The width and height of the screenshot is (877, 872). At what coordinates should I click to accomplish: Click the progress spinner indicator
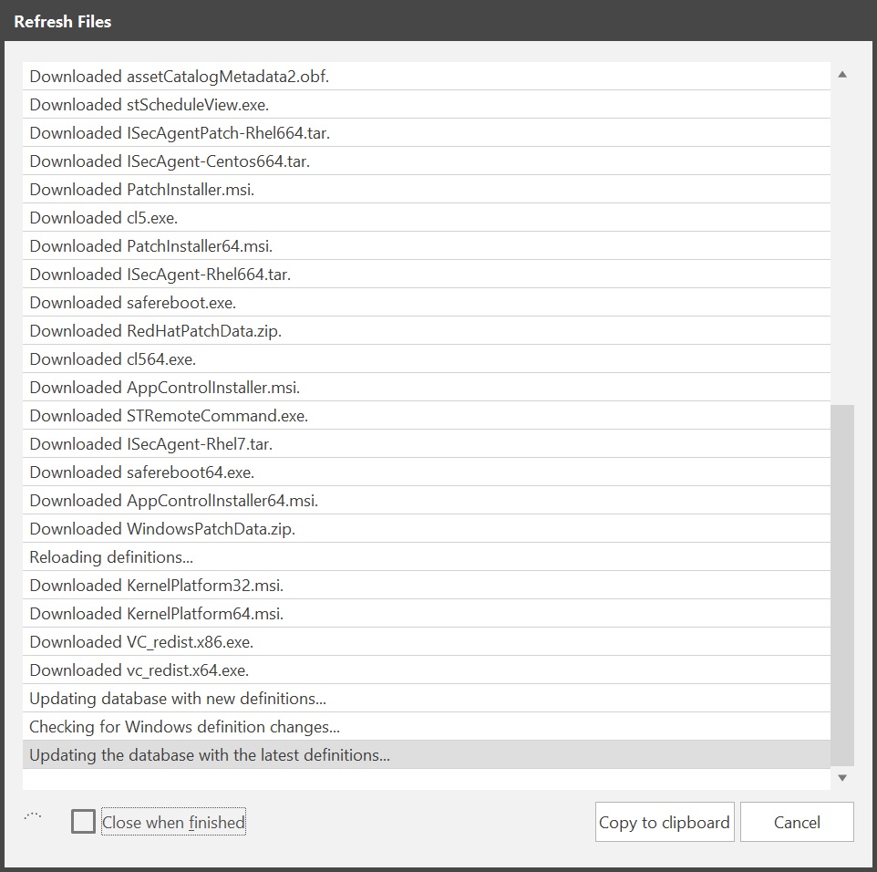32,815
